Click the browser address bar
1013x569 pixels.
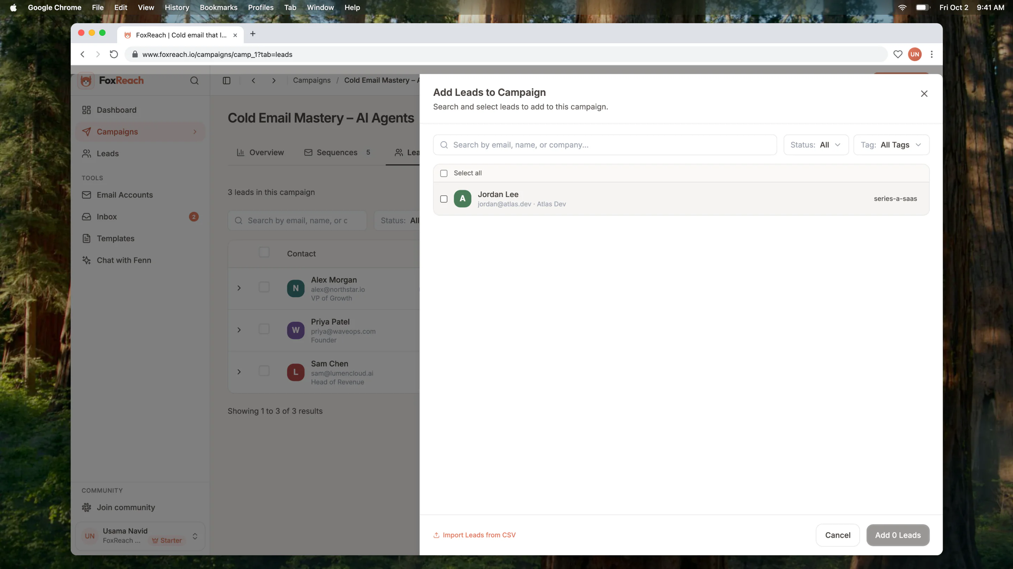tap(506, 54)
